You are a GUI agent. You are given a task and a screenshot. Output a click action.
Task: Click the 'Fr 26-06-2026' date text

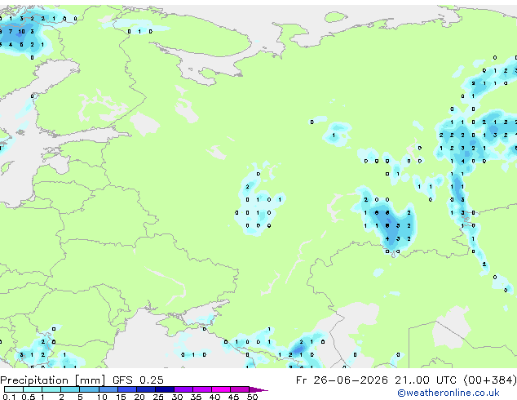342,380
